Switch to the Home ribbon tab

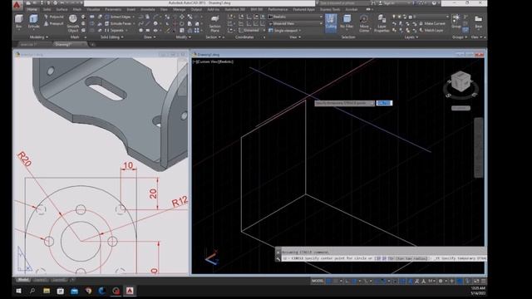[32, 9]
